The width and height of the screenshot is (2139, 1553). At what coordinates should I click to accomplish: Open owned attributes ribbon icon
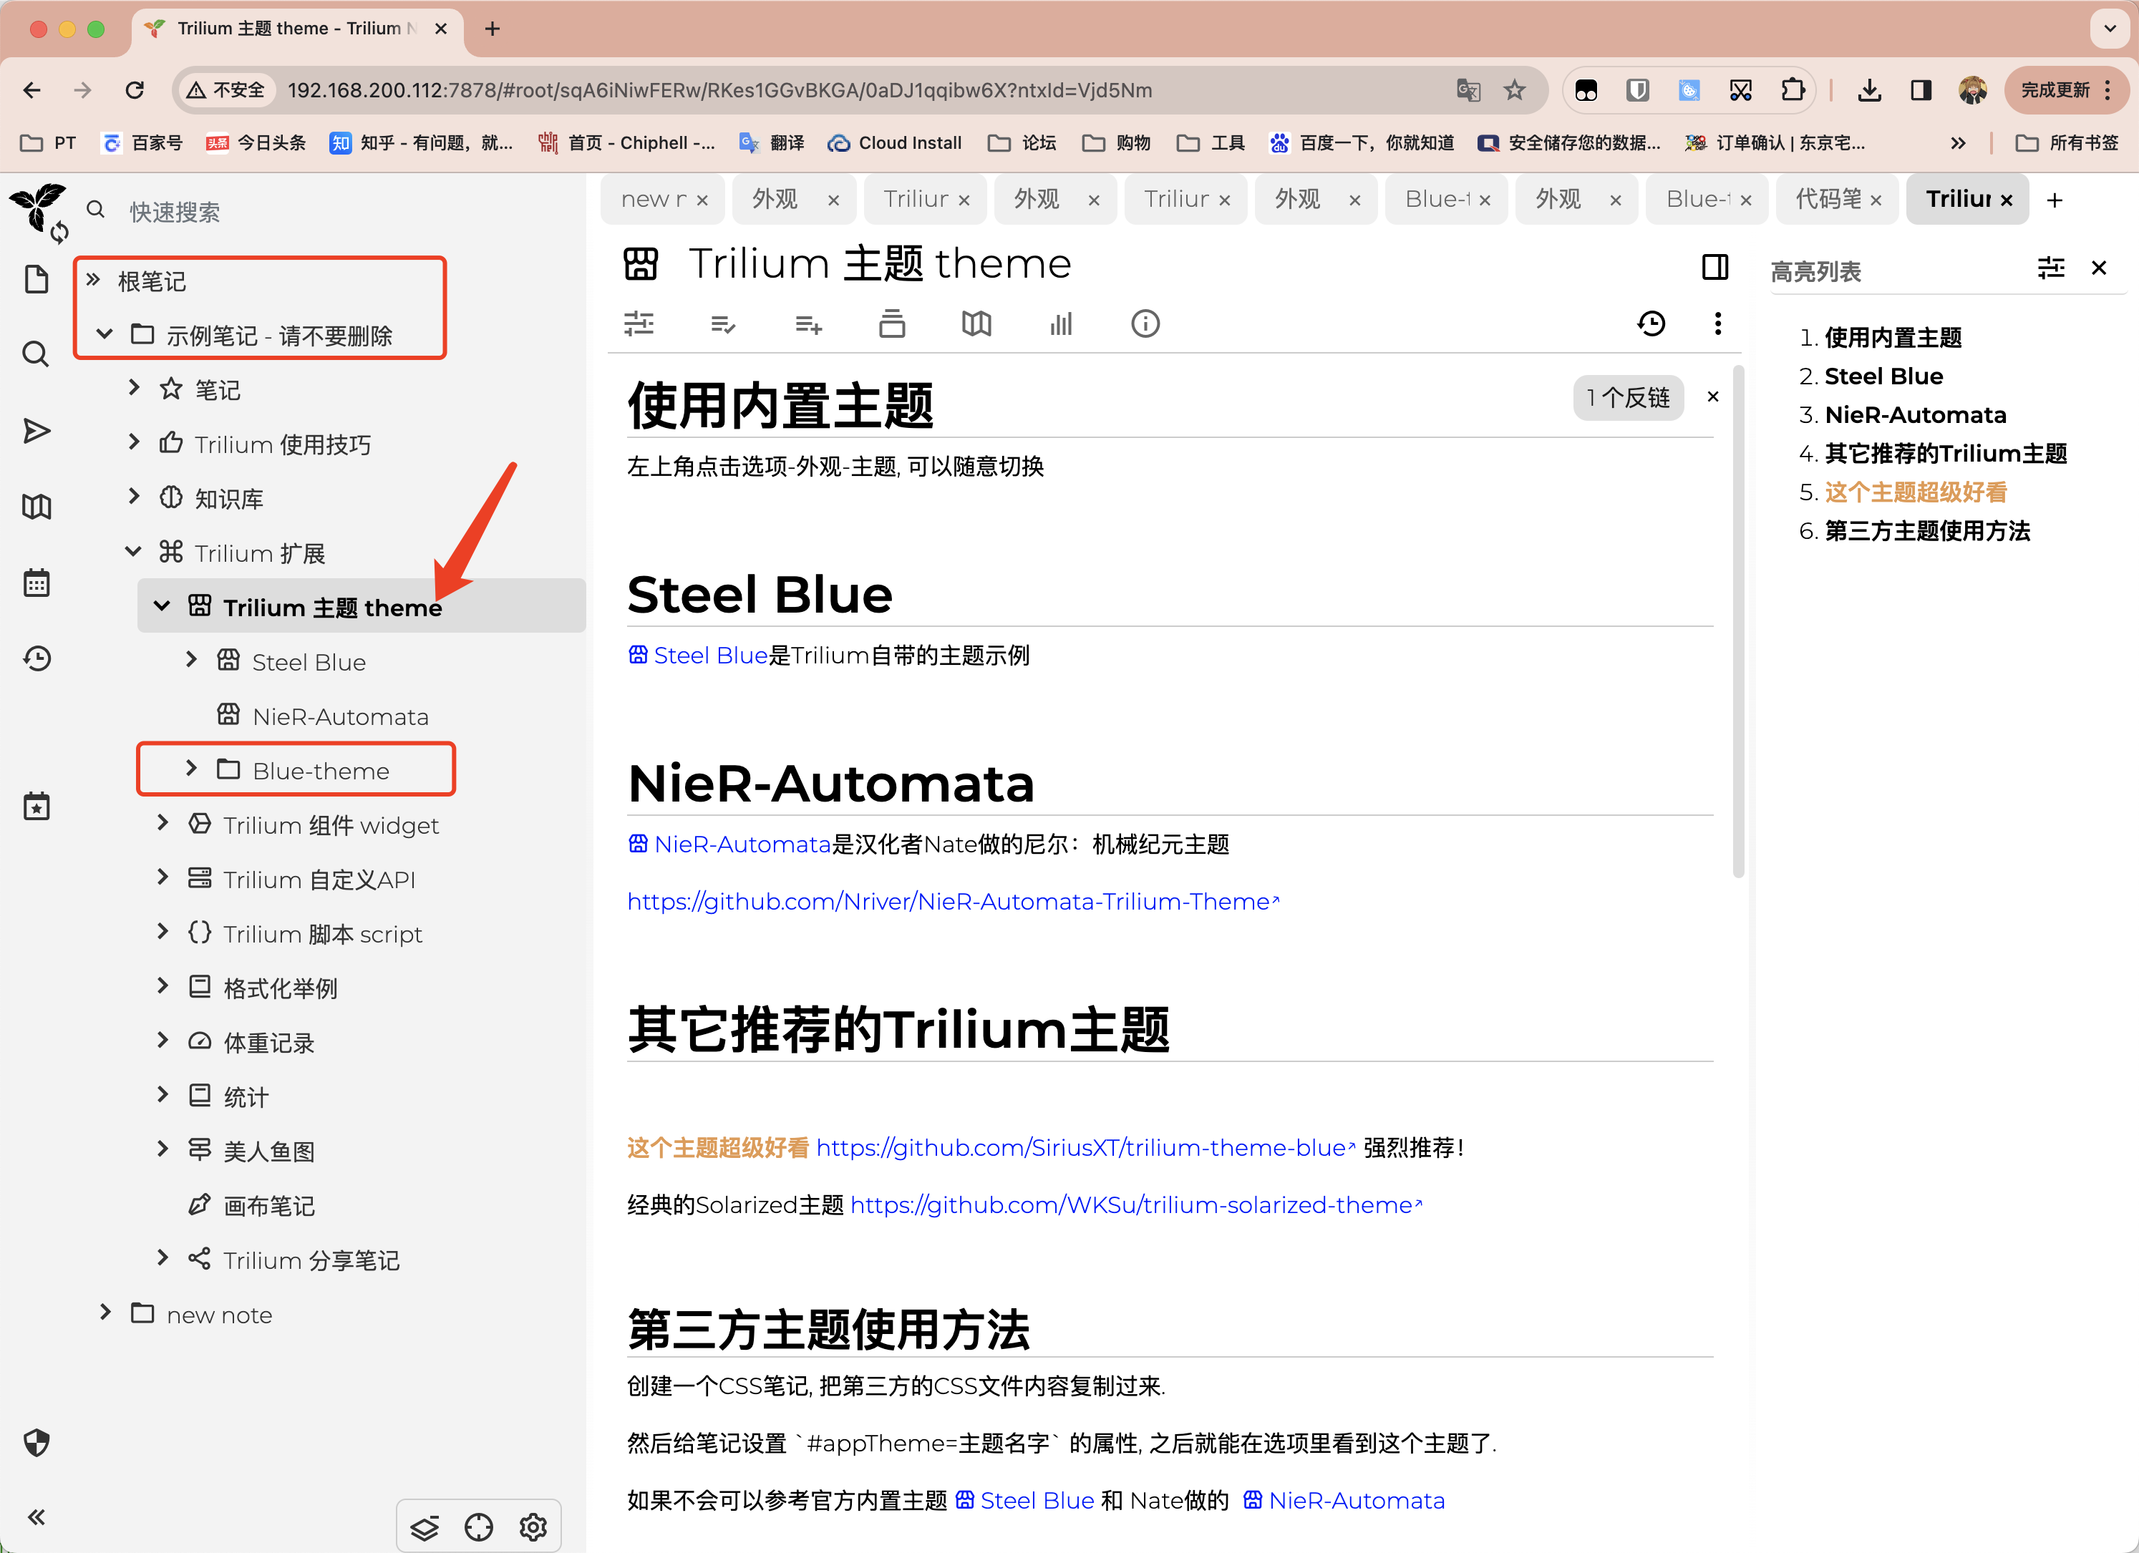[723, 324]
